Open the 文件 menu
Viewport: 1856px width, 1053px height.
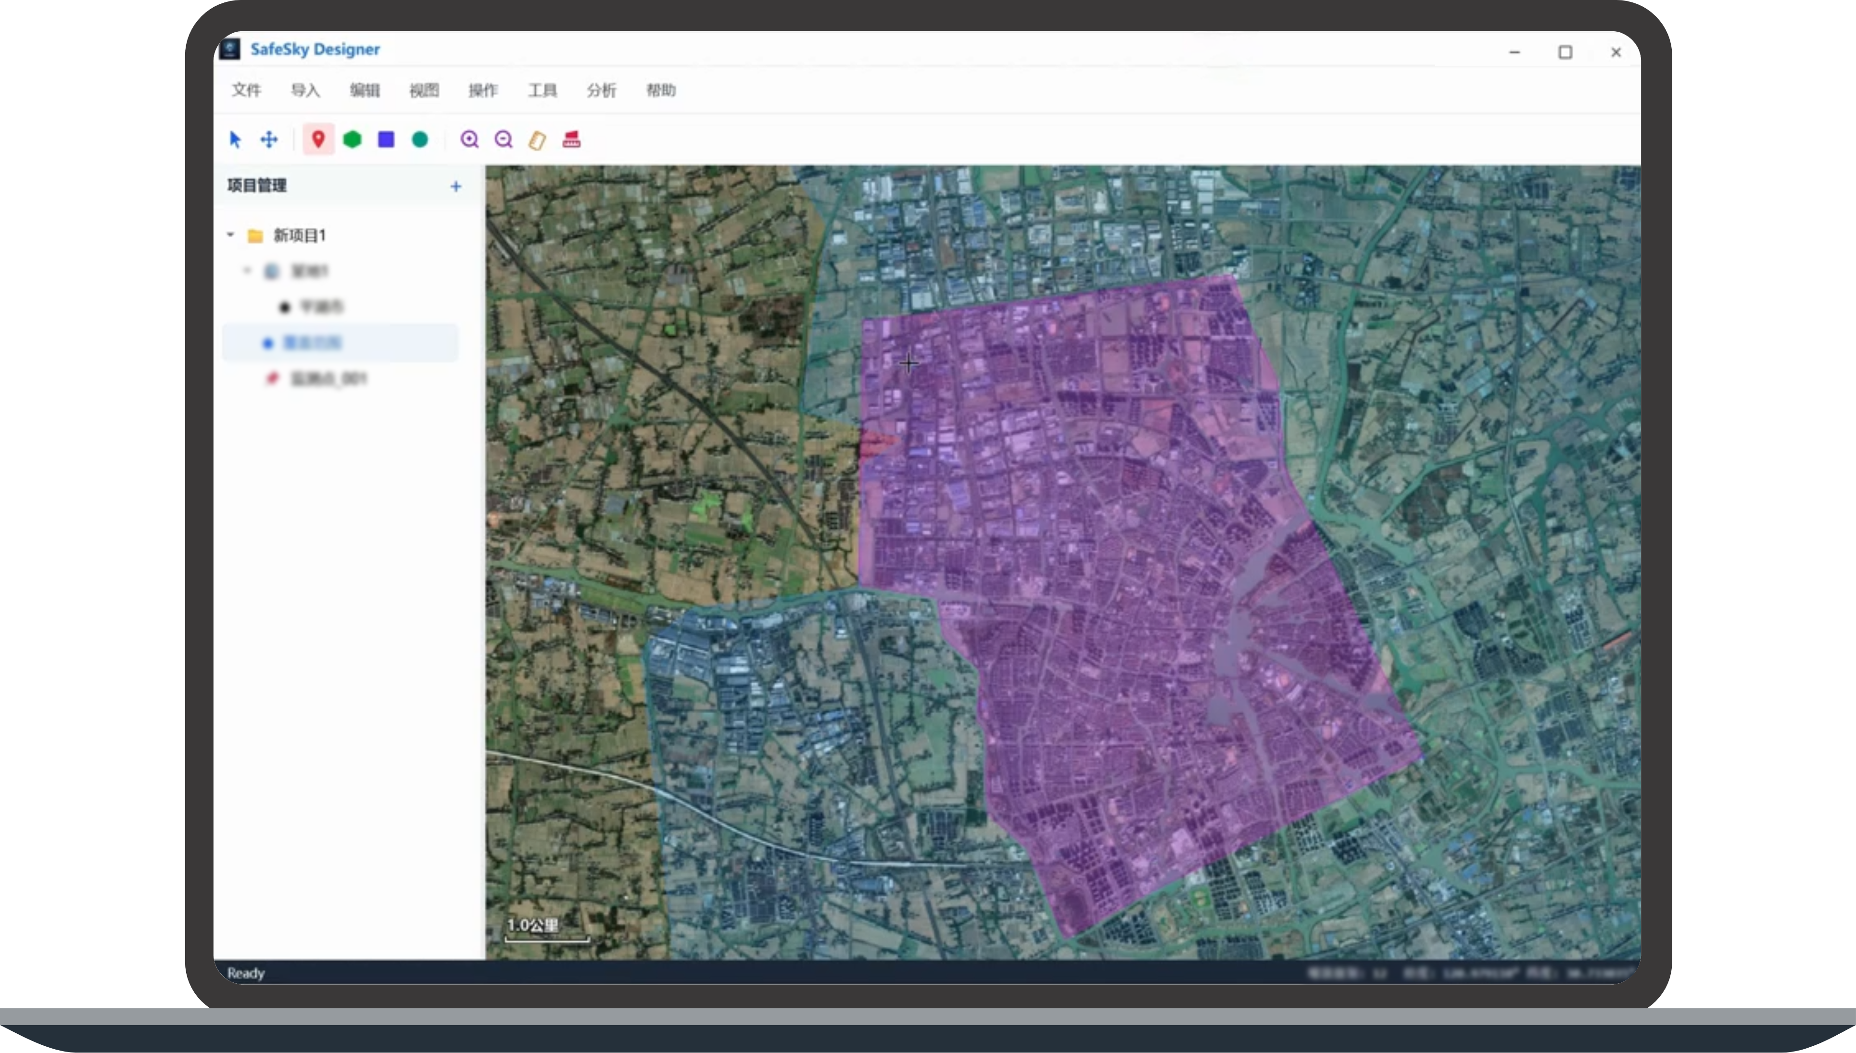pos(246,90)
